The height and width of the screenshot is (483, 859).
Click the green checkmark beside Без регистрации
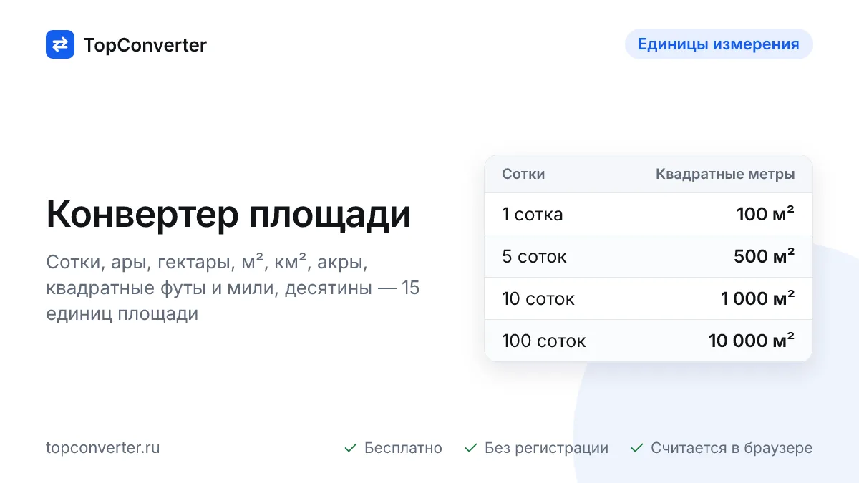coord(471,448)
